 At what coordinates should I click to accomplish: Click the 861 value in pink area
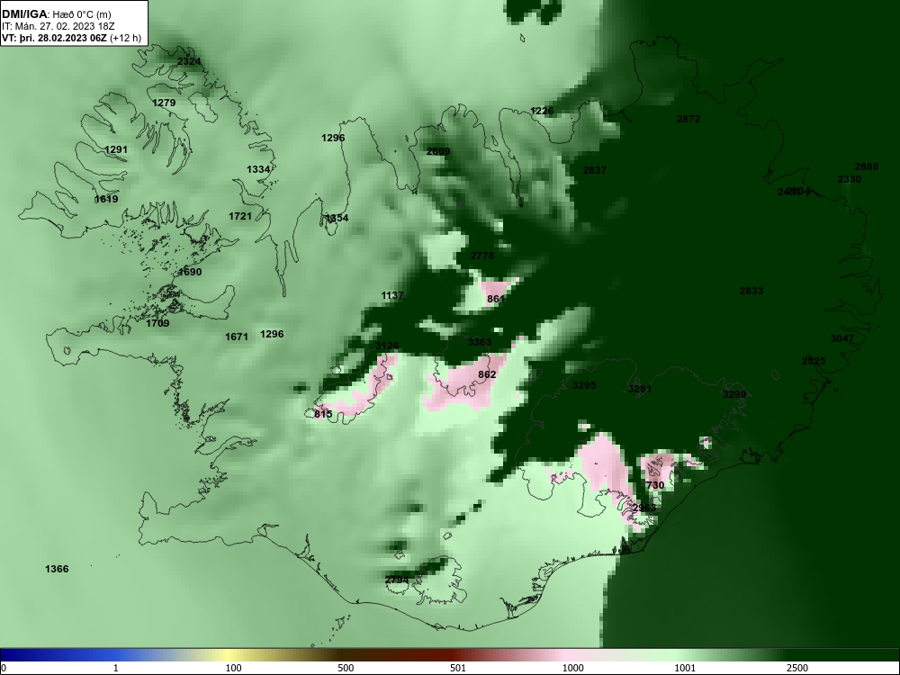495,299
